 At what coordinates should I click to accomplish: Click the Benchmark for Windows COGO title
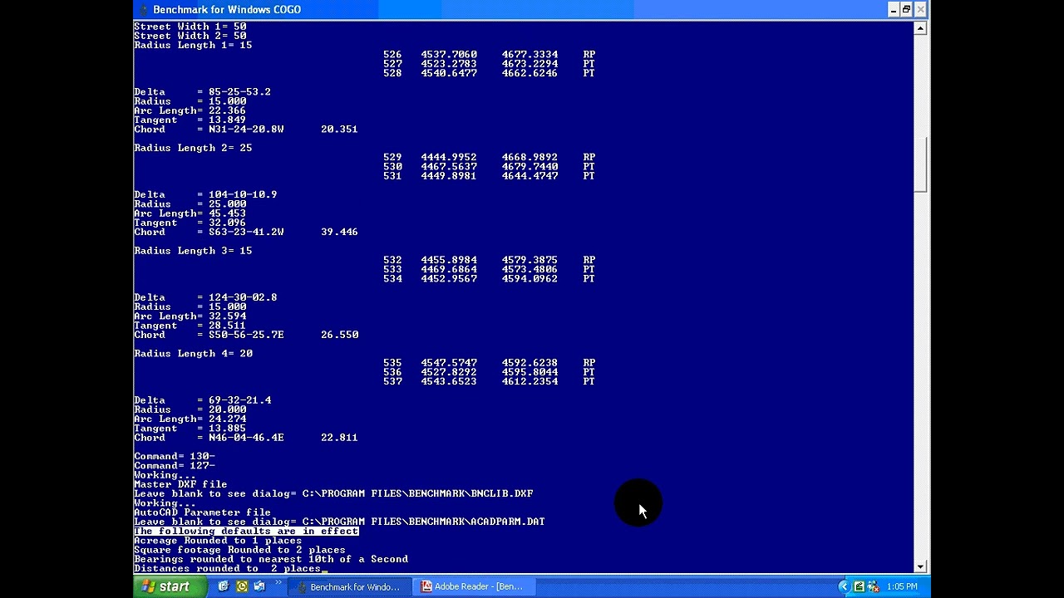click(228, 9)
